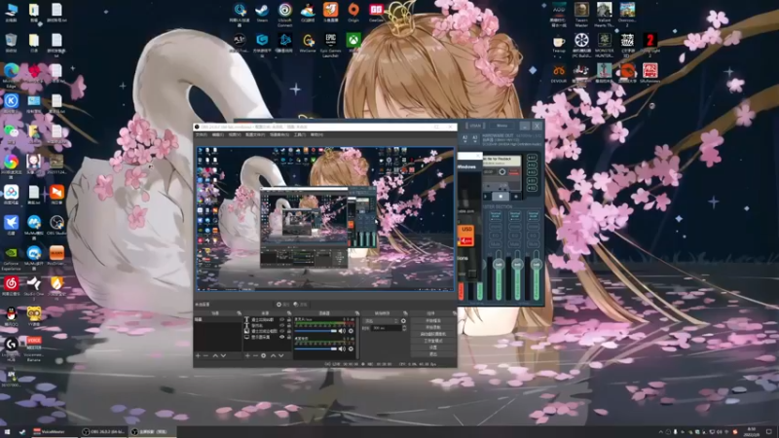
Task: Move source up in OBS sources list
Action: (x=274, y=355)
